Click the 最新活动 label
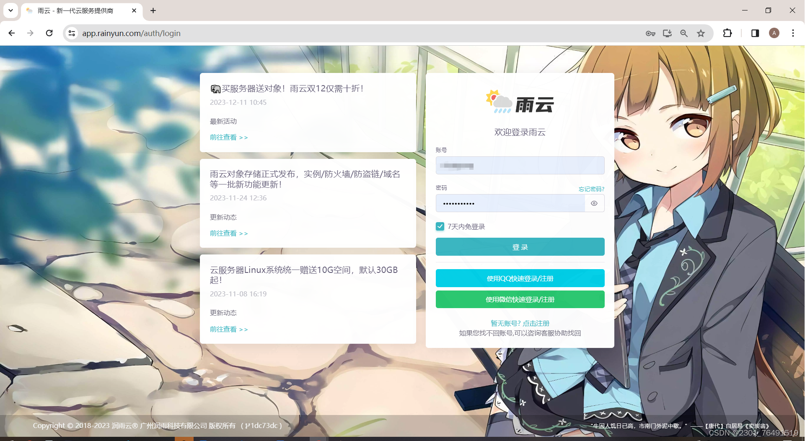Screen dimensions: 805x441 tap(223, 121)
